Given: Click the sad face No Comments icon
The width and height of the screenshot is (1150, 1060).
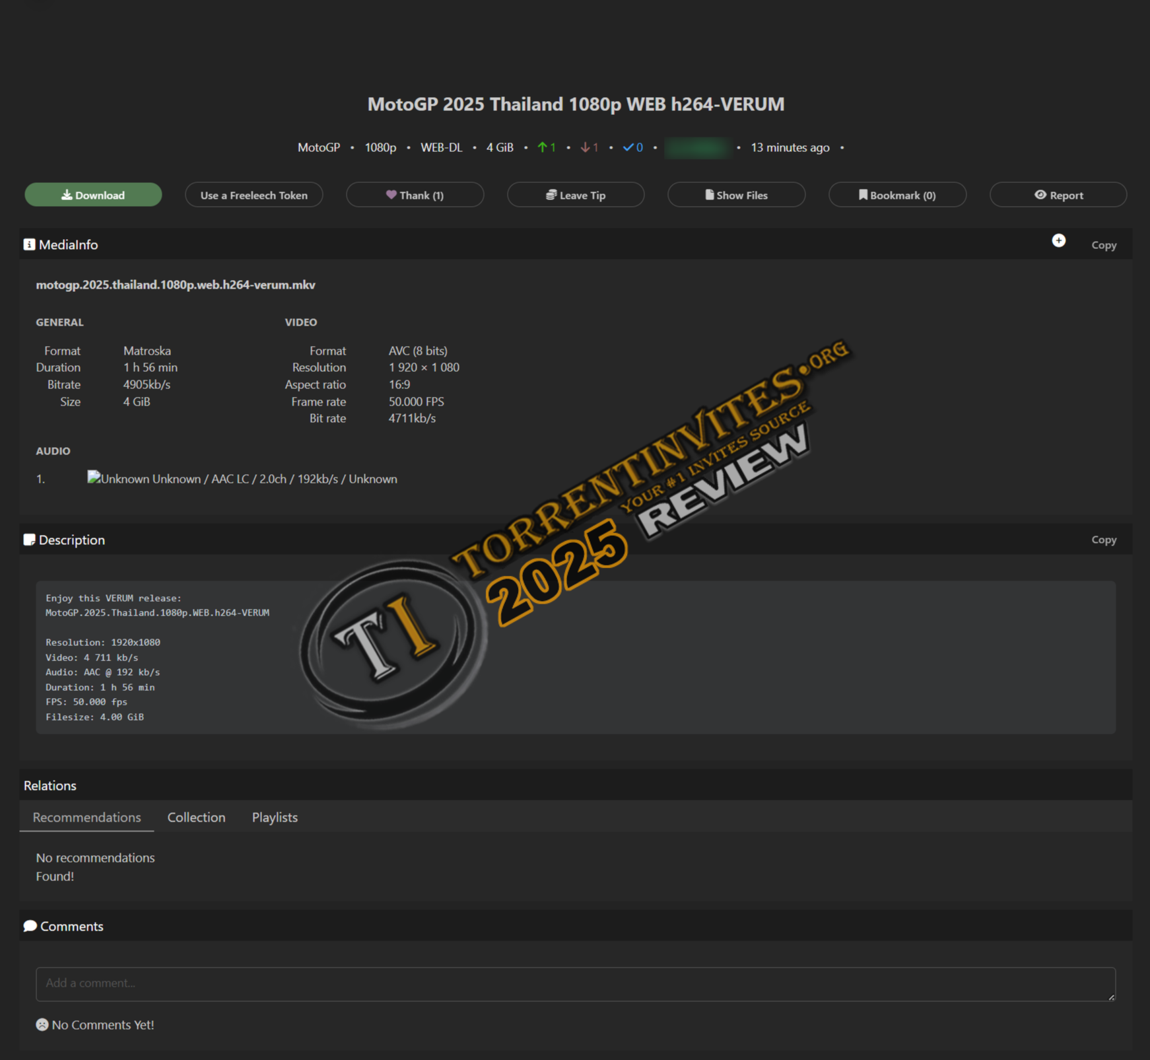Looking at the screenshot, I should (42, 1024).
